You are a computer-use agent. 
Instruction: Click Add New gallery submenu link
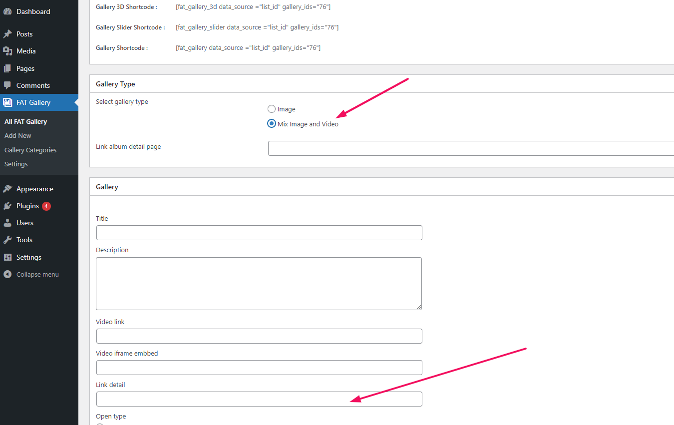point(18,135)
